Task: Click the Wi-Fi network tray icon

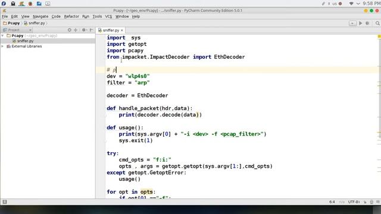Action: coord(351,4)
